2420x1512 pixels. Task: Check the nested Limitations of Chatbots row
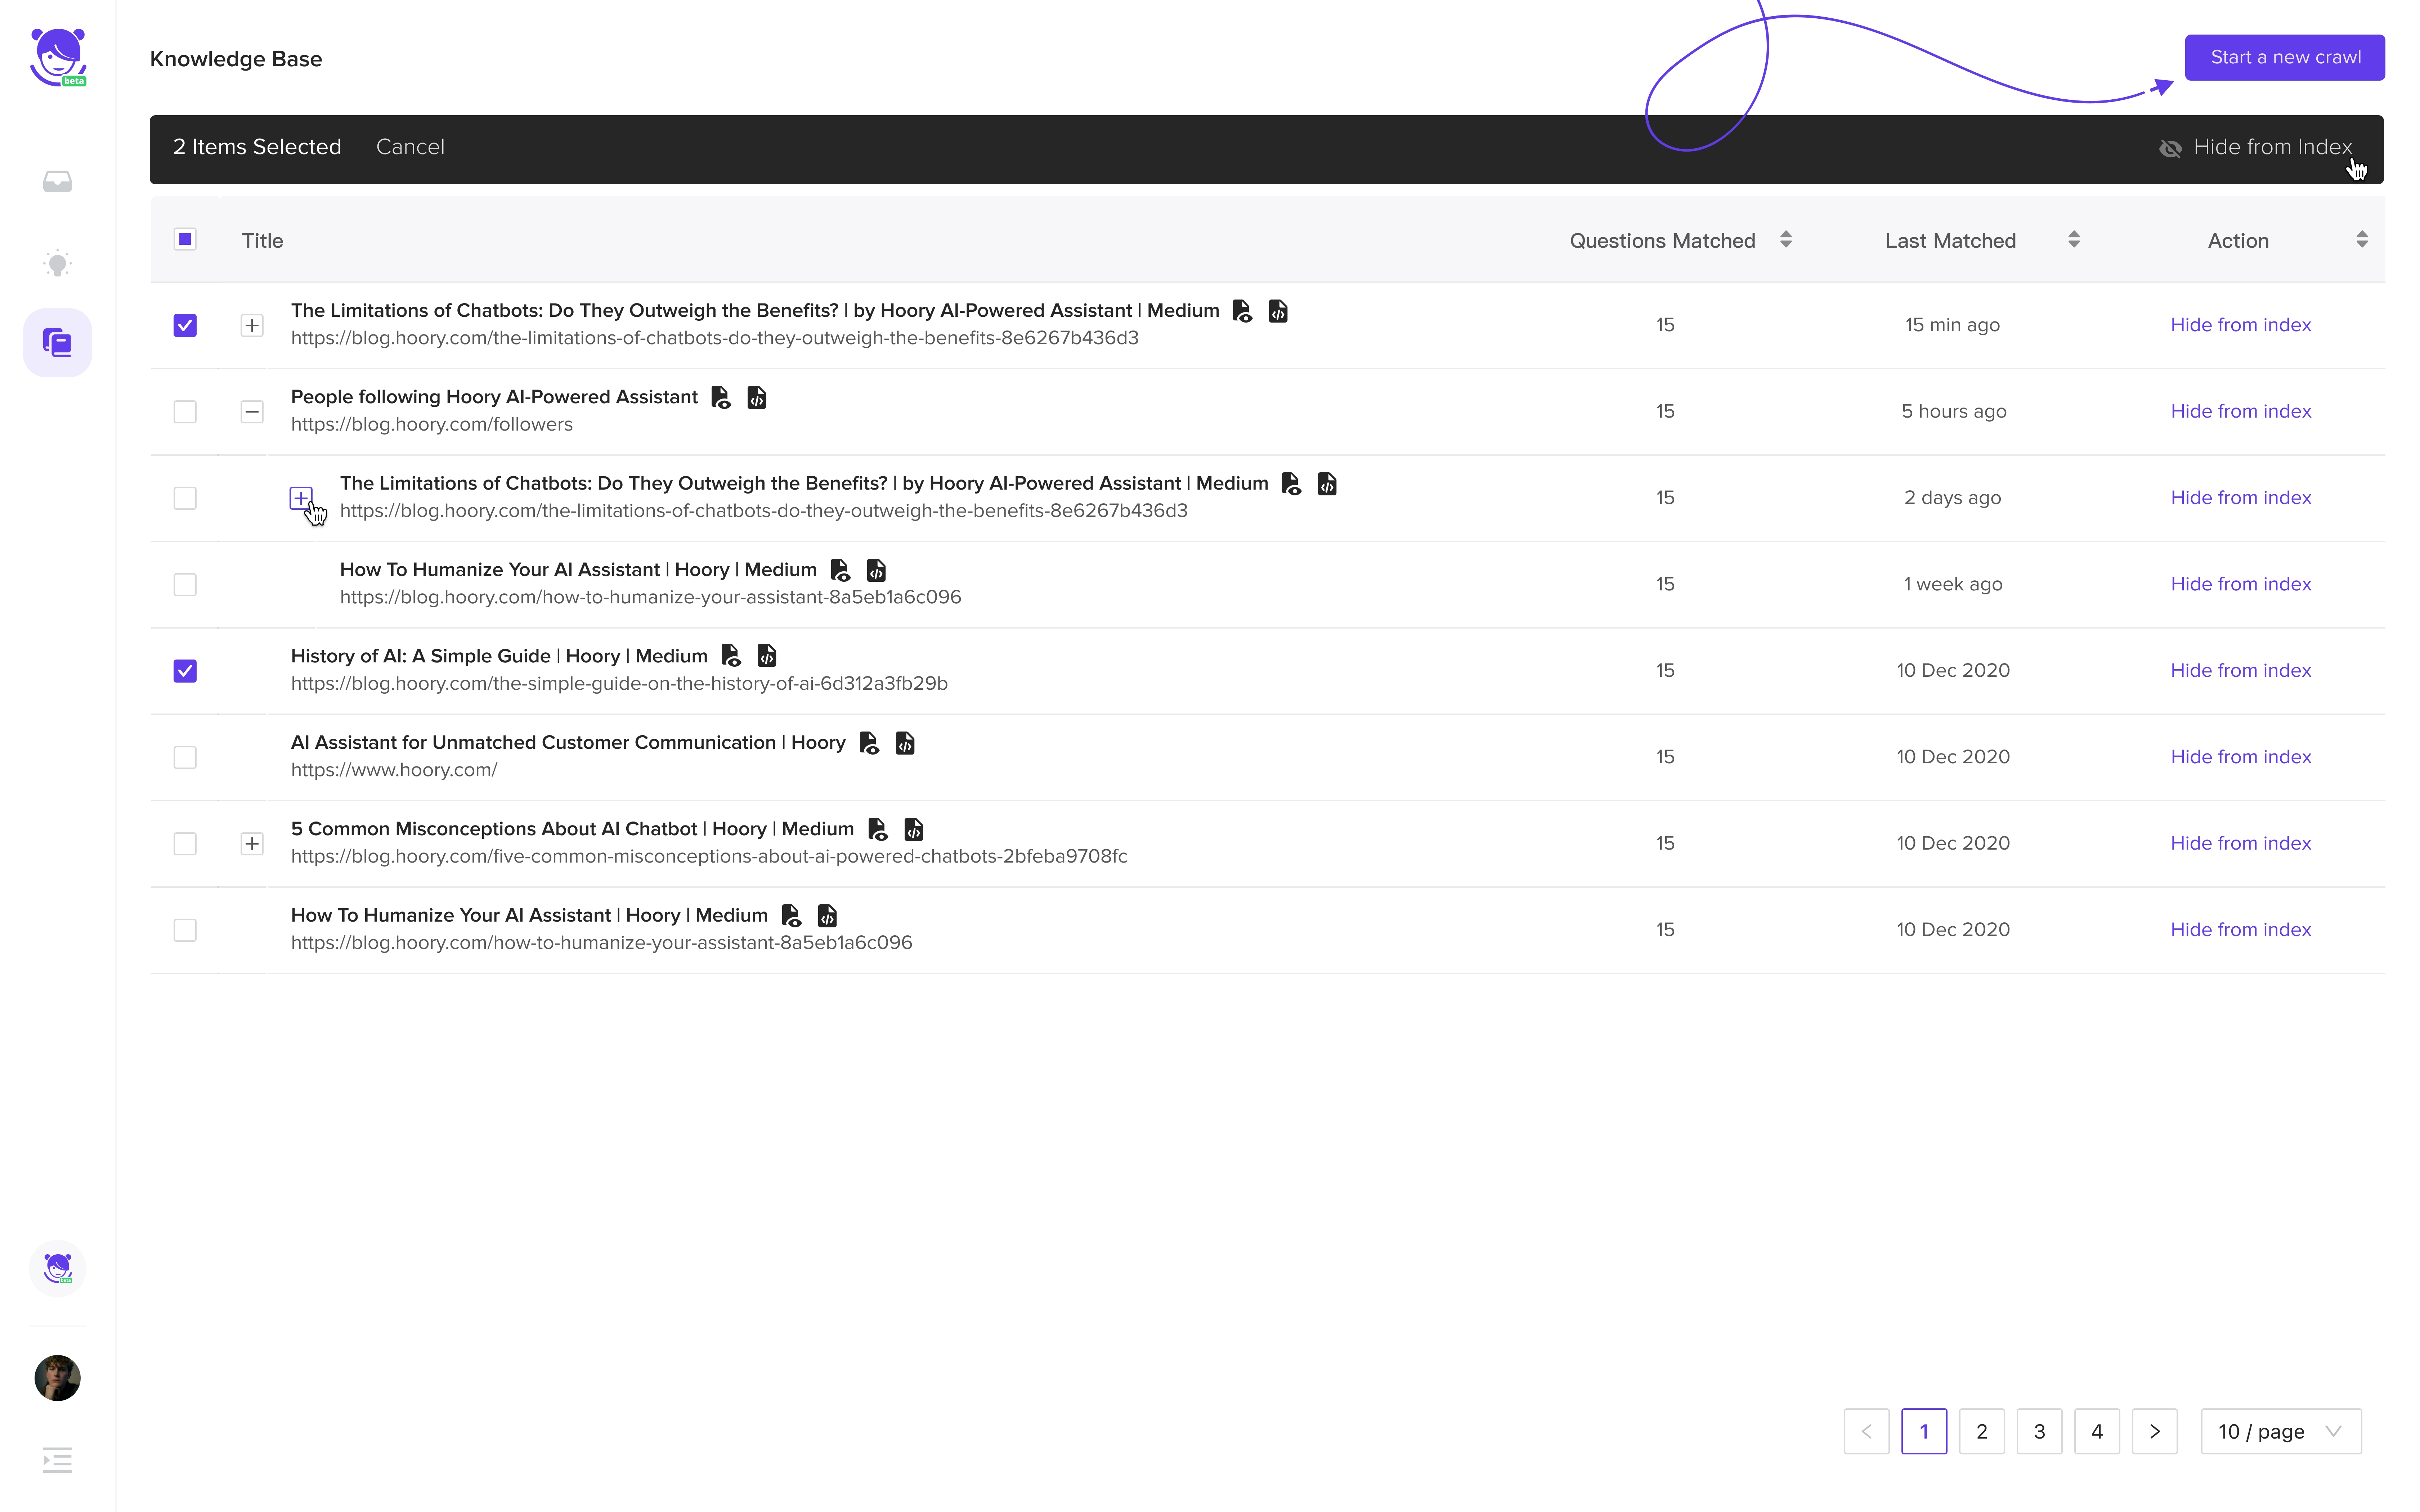(x=185, y=498)
